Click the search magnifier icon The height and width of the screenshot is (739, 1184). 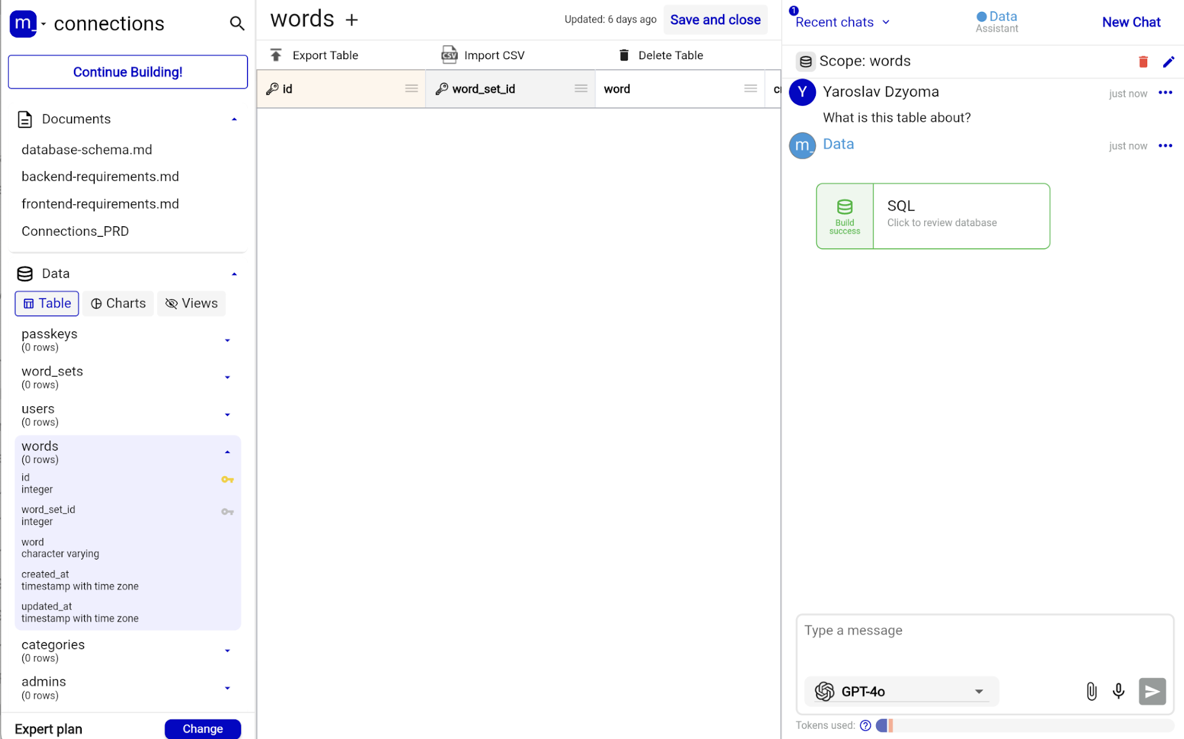click(237, 24)
